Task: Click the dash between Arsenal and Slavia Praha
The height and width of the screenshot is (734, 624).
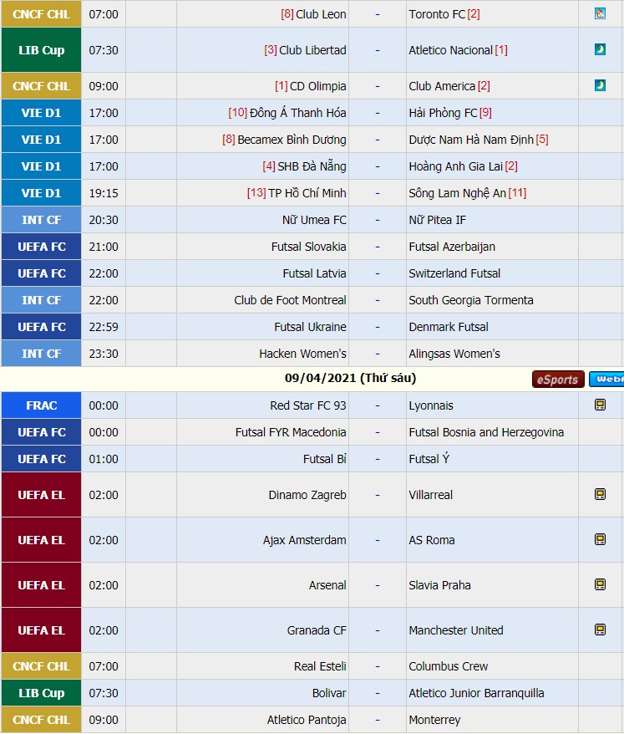Action: coord(378,585)
